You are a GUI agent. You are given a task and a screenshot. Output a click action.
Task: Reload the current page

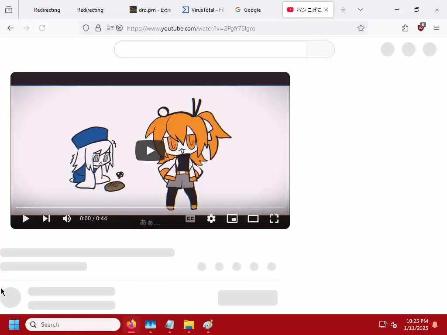[42, 28]
